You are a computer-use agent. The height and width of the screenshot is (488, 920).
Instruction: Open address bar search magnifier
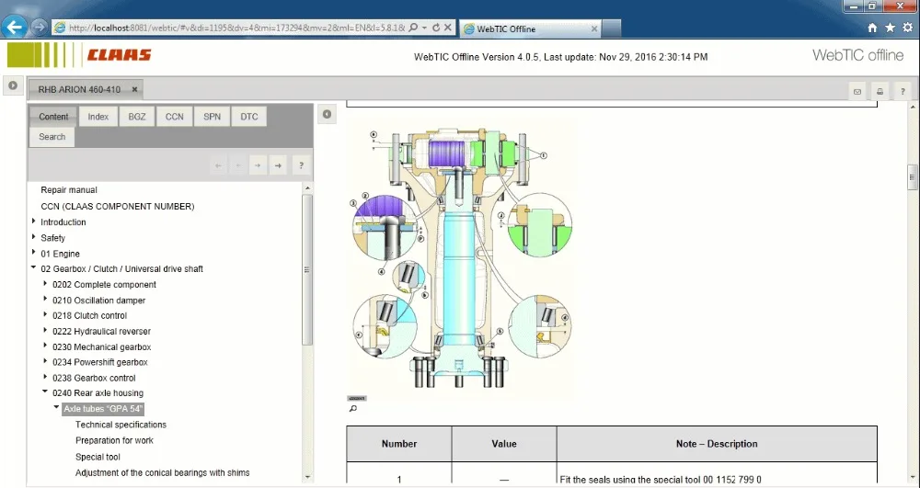tap(413, 28)
